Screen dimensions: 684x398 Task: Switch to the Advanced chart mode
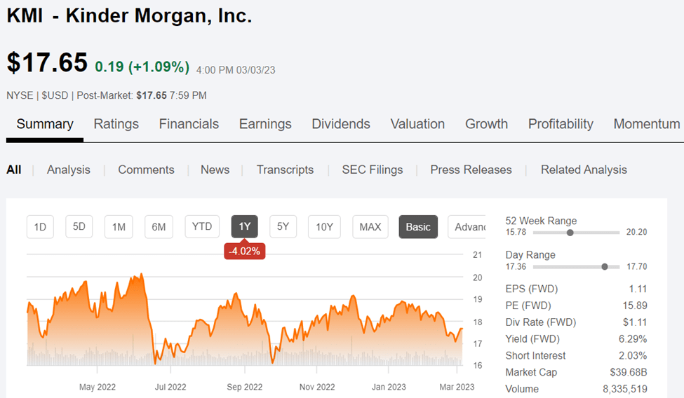(469, 226)
